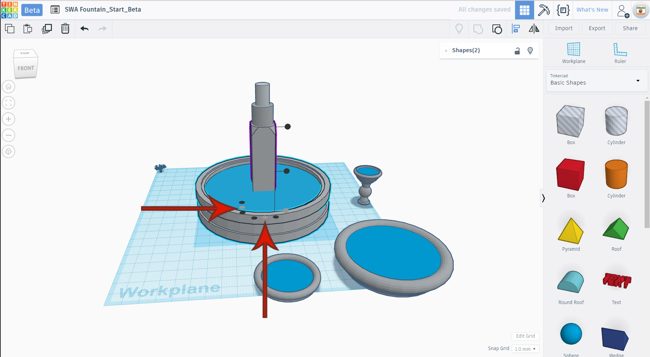The height and width of the screenshot is (357, 650).
Task: Switch to 3D design grid view
Action: [524, 10]
